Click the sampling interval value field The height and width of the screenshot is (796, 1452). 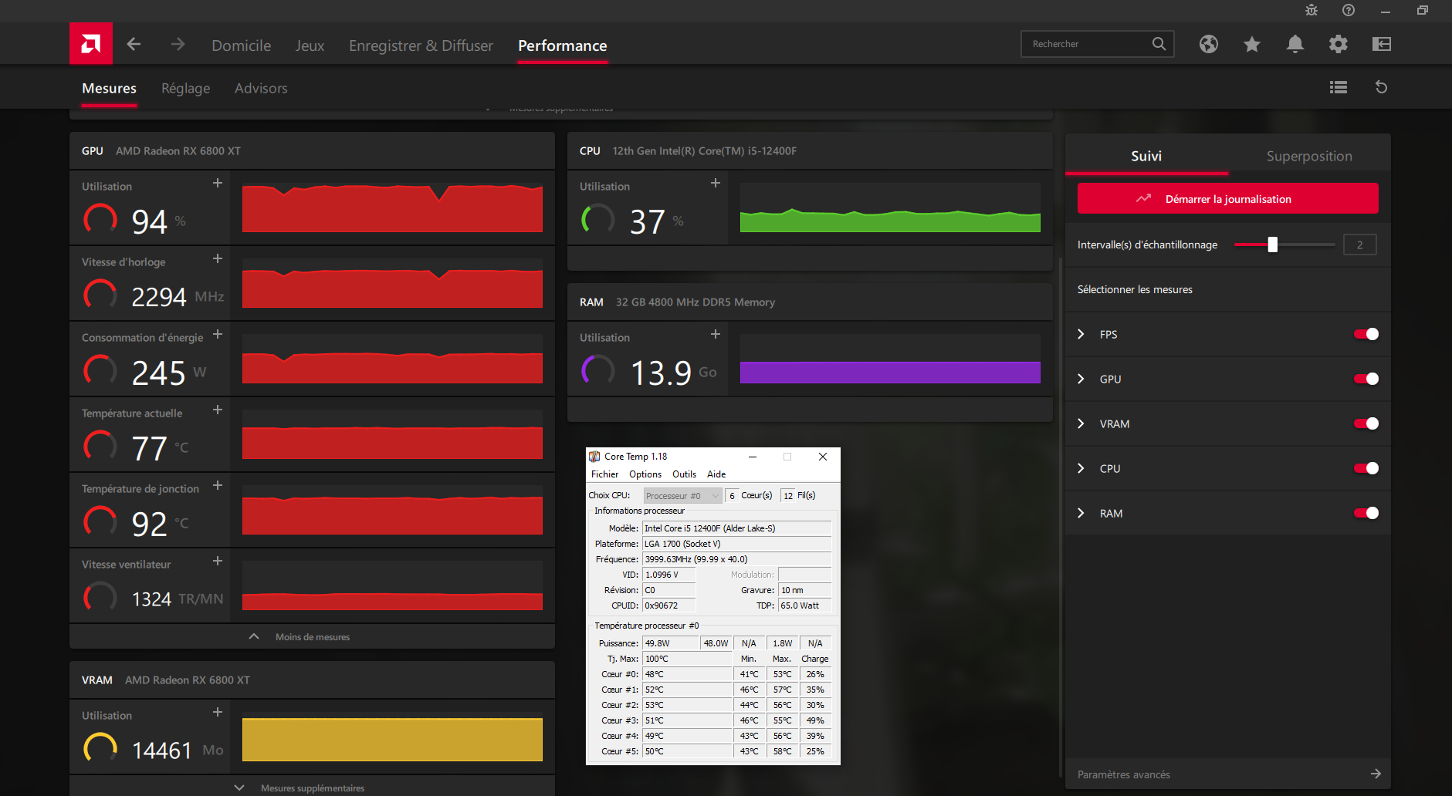[1360, 245]
